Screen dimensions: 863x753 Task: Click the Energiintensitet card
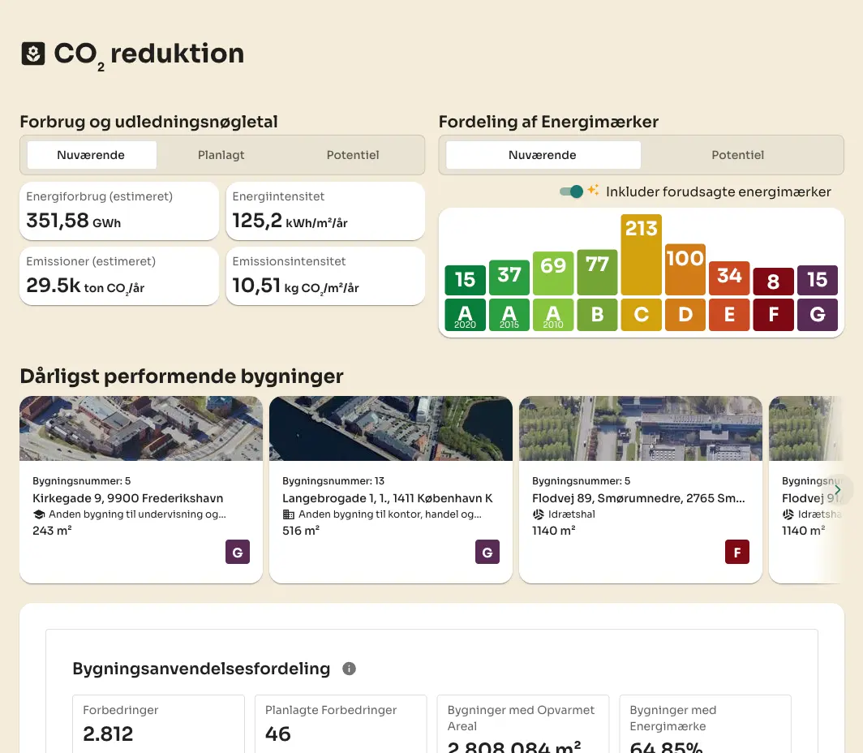tap(325, 211)
